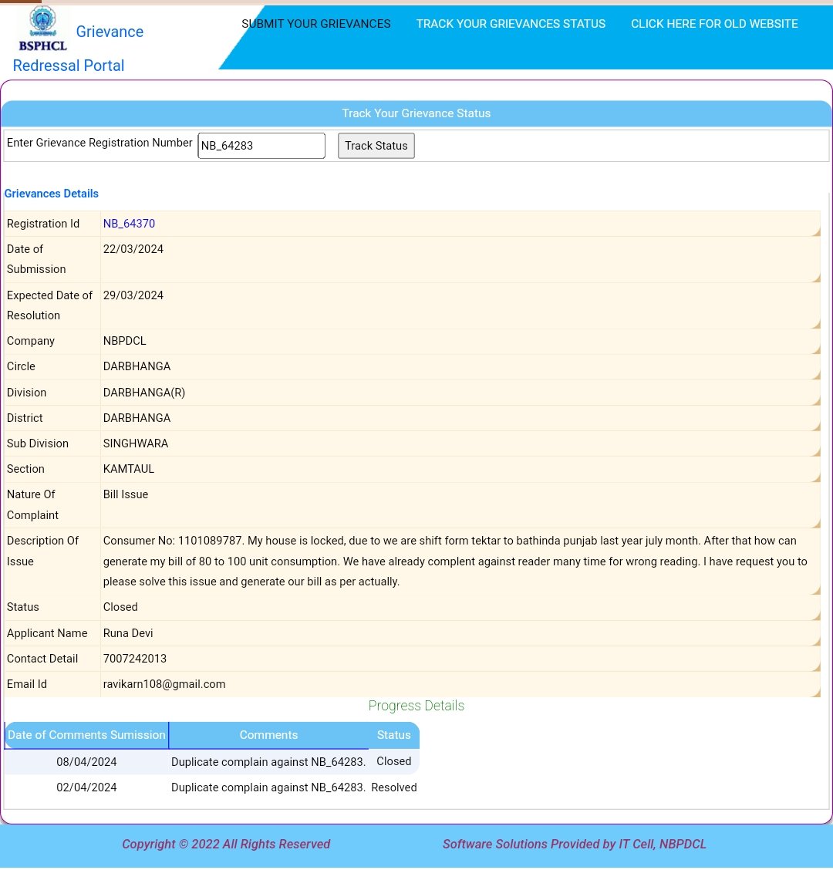Click the Grievance Redressal Portal title
Image resolution: width=833 pixels, height=870 pixels.
pyautogui.click(x=78, y=49)
